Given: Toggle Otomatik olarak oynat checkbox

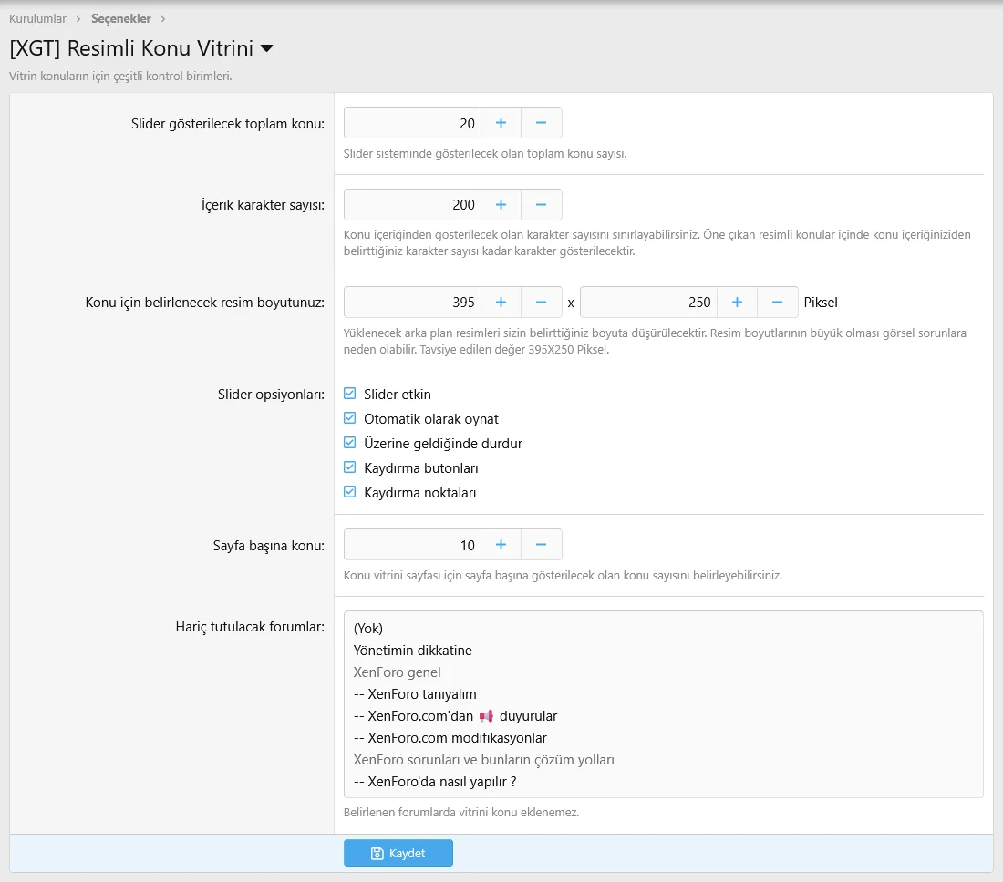Looking at the screenshot, I should [350, 419].
